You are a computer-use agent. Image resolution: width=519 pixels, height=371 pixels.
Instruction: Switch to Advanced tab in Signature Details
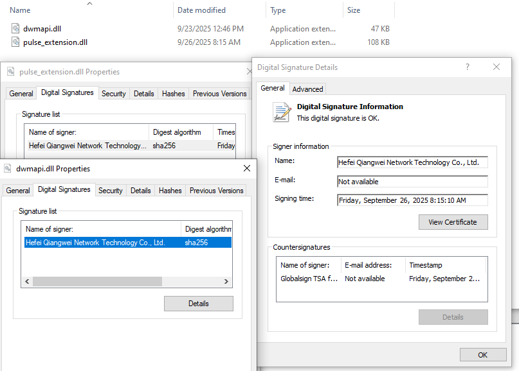pyautogui.click(x=308, y=89)
